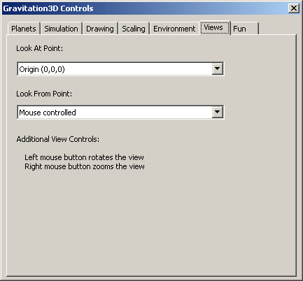Click the Mouse controlled combo box field

point(120,112)
